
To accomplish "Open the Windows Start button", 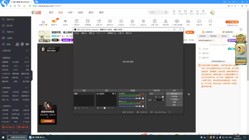I will pyautogui.click(x=3, y=137).
